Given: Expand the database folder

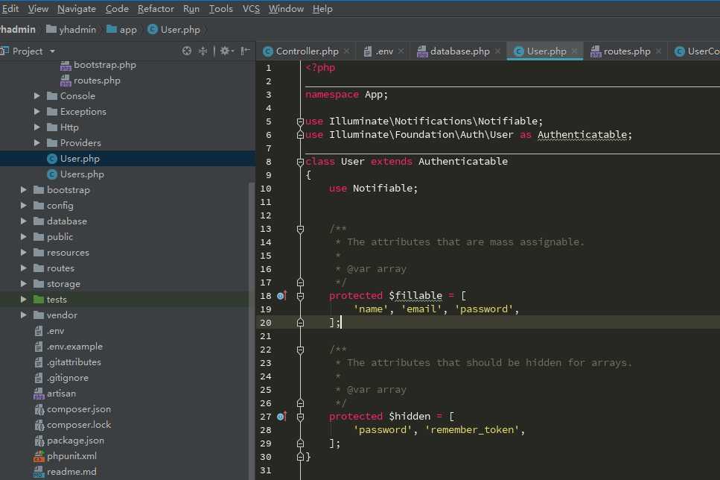Looking at the screenshot, I should 23,221.
